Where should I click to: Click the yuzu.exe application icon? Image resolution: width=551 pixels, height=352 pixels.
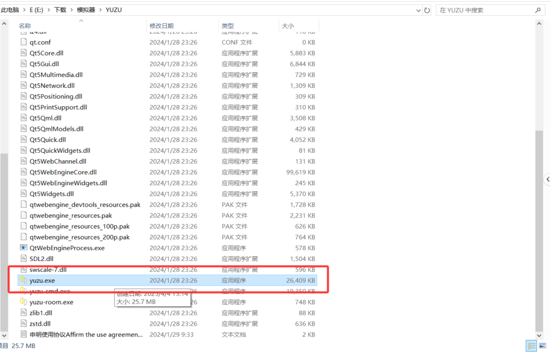tap(24, 280)
